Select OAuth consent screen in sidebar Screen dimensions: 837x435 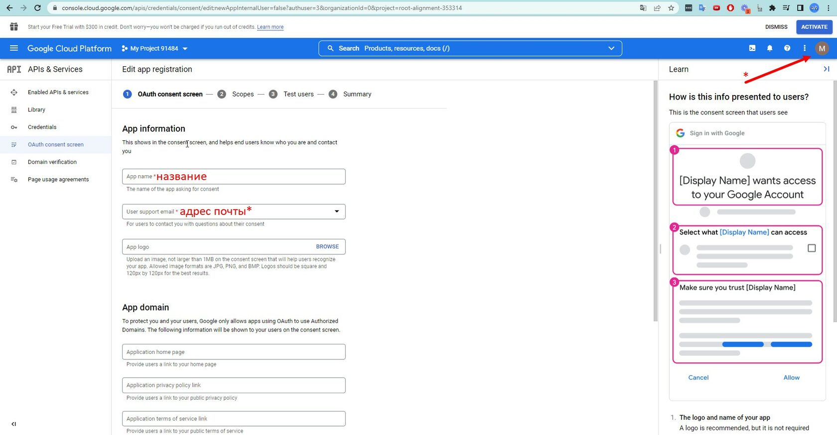pyautogui.click(x=56, y=144)
